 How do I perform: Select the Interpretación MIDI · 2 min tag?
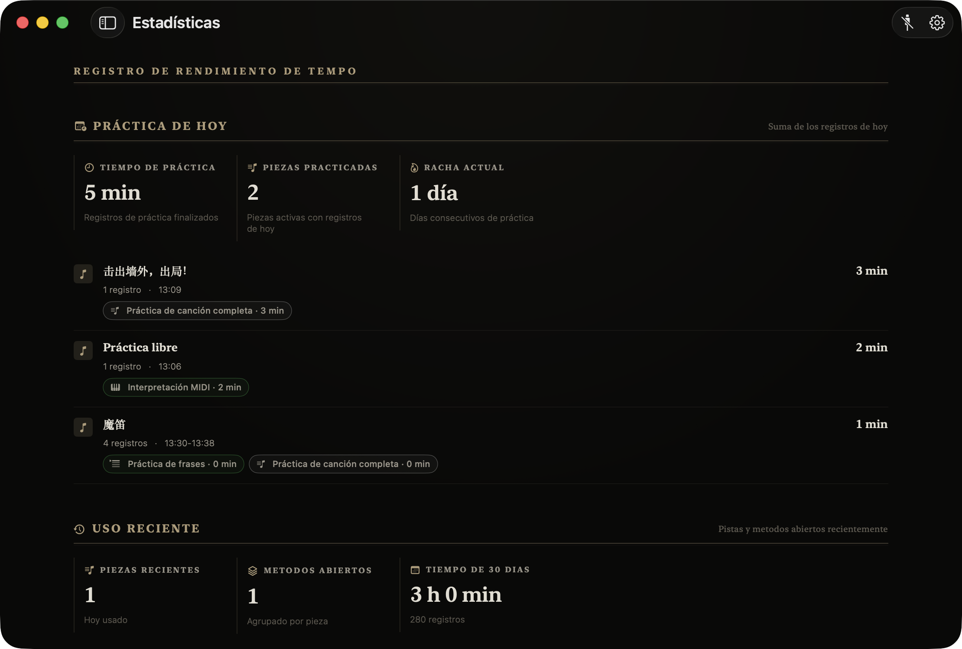point(176,387)
